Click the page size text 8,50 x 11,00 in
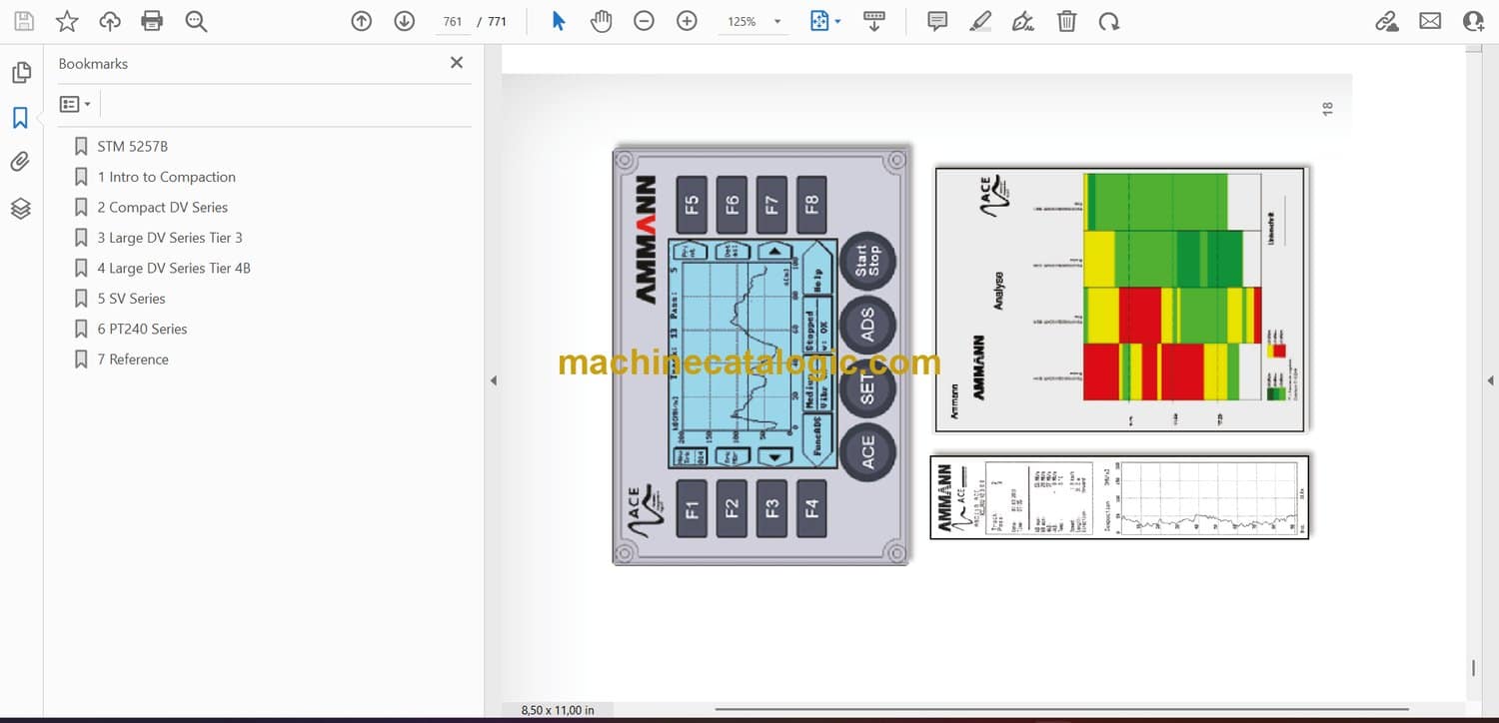1499x723 pixels. click(558, 710)
